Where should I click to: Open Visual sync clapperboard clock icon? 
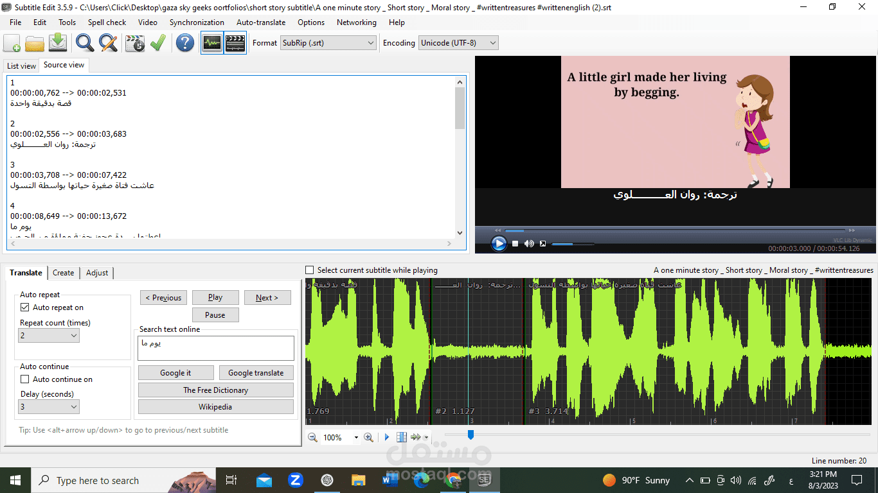pyautogui.click(x=135, y=43)
